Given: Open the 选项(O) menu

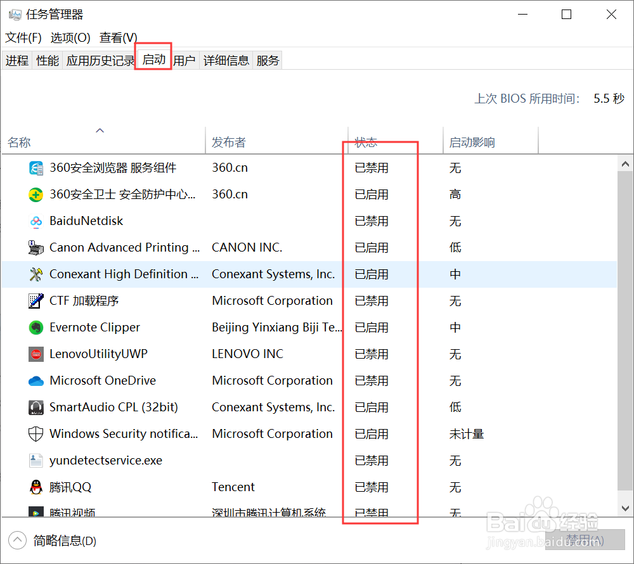Looking at the screenshot, I should (70, 37).
